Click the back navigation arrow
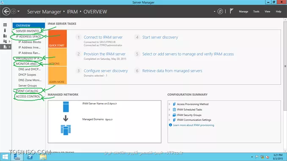287x161 pixels. pos(6,11)
